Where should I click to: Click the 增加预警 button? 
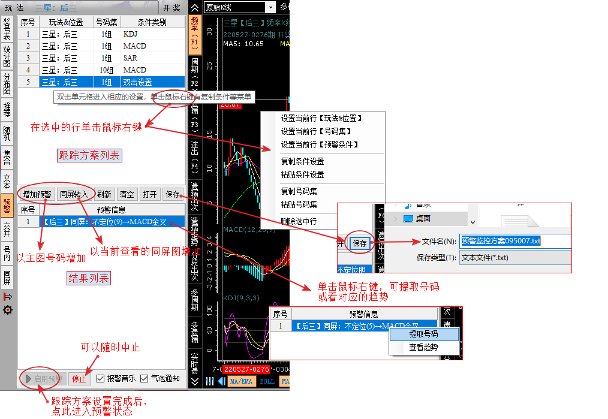(38, 194)
